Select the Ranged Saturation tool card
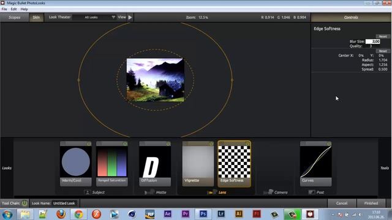 coord(111,164)
